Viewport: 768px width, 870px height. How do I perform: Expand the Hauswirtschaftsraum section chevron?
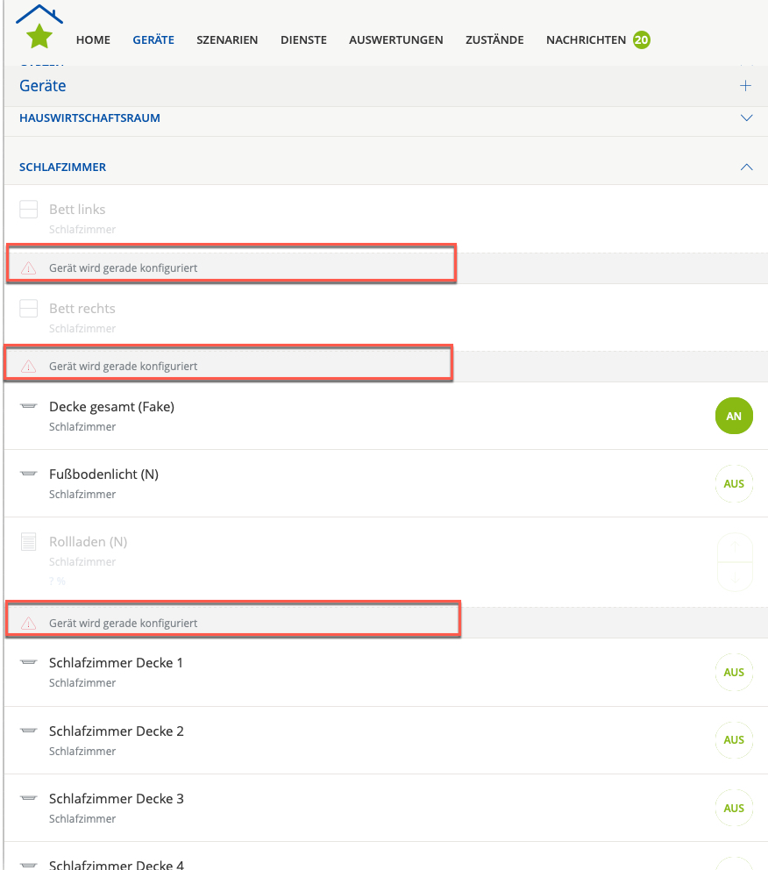click(746, 118)
